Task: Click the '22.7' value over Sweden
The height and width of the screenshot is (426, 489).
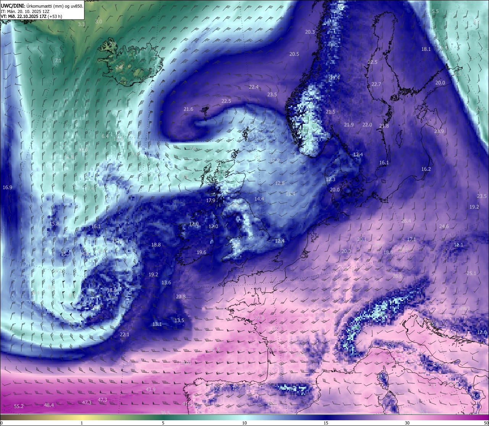Action: pos(376,84)
